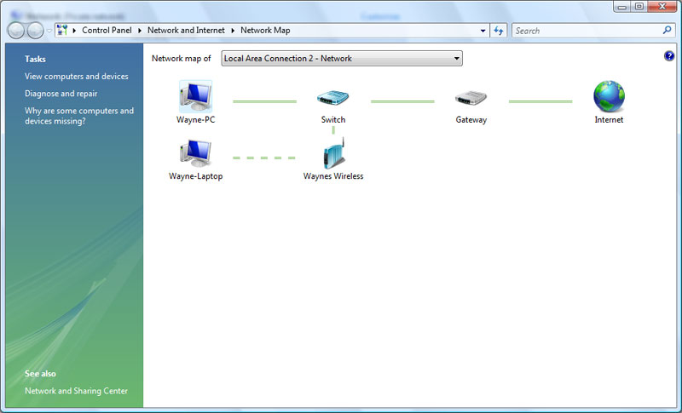This screenshot has height=413, width=682.
Task: Focus the Search input field
Action: [x=587, y=31]
